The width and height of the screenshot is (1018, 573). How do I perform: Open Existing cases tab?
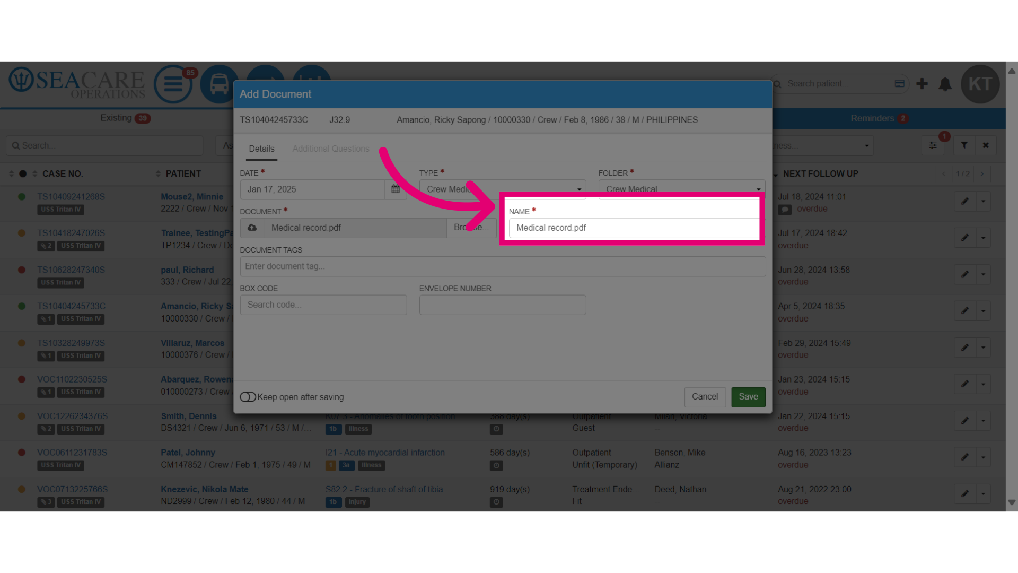125,118
